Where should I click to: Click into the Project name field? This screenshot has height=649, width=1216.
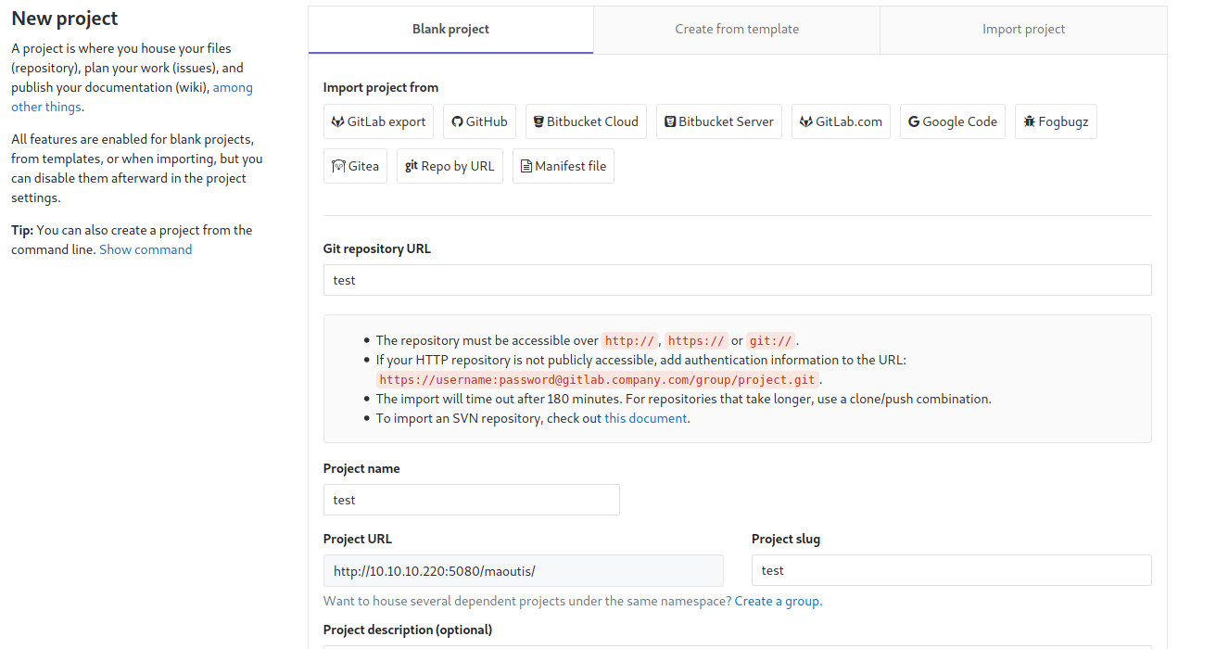pyautogui.click(x=471, y=500)
